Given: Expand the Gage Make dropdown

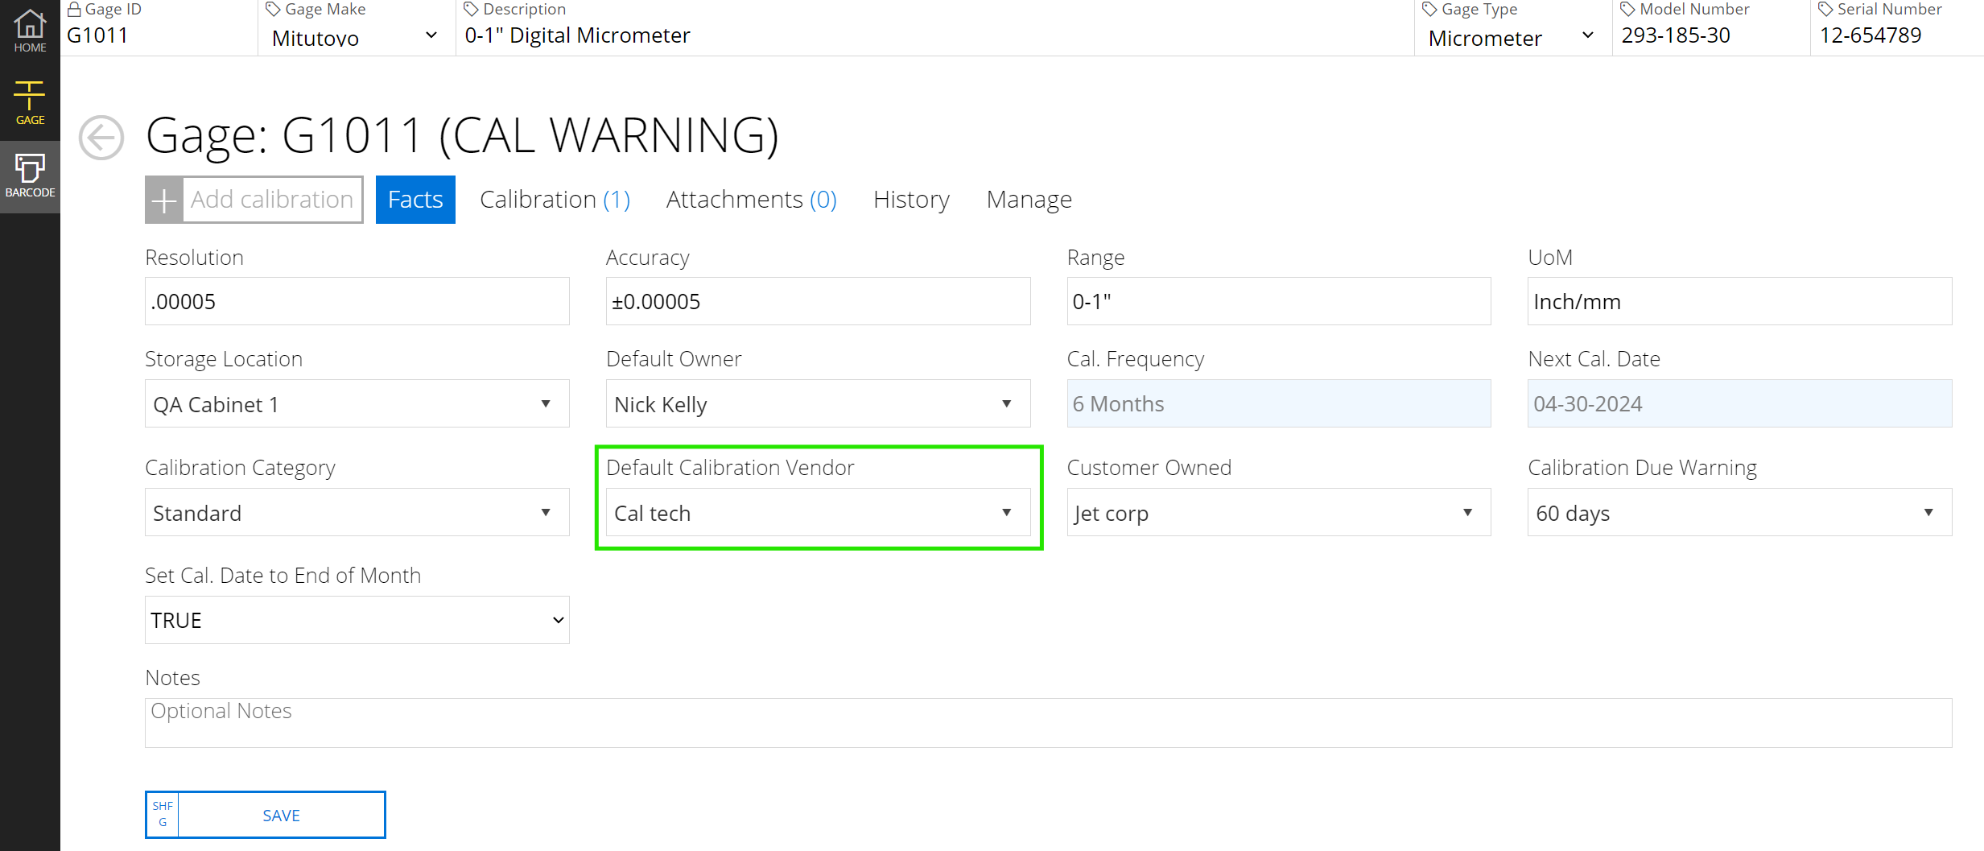Looking at the screenshot, I should pyautogui.click(x=355, y=37).
